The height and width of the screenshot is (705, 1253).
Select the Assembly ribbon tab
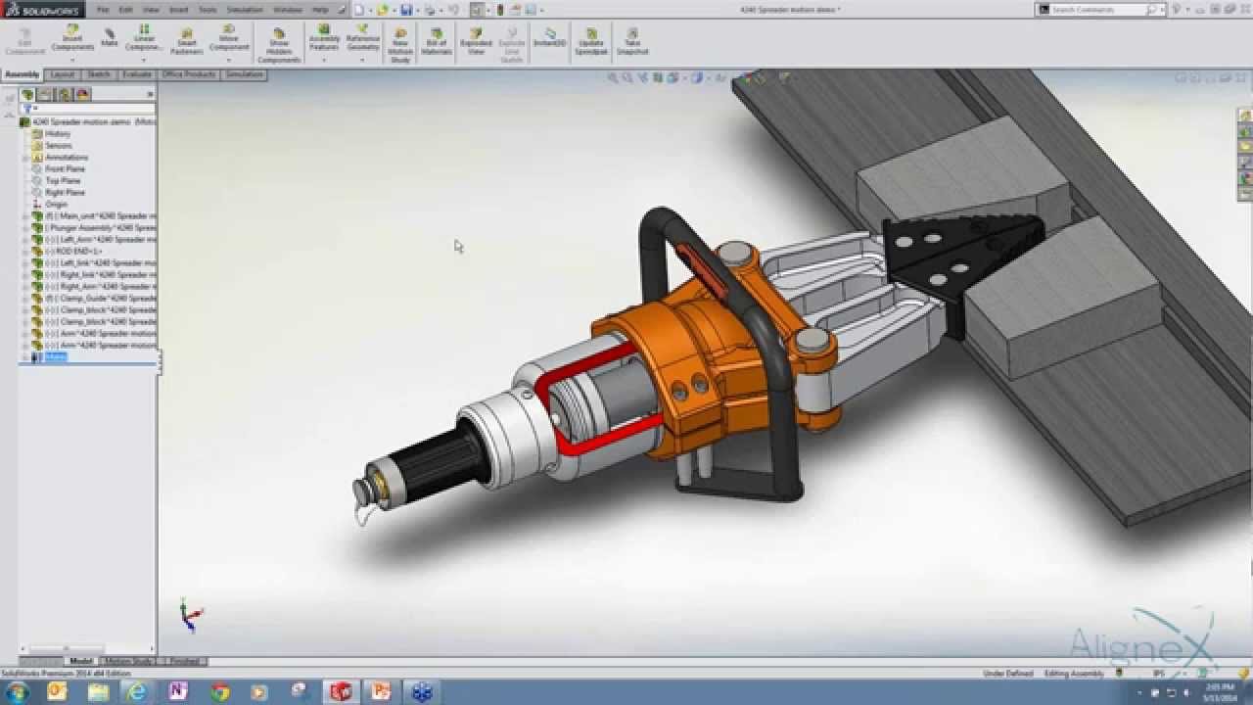click(23, 74)
